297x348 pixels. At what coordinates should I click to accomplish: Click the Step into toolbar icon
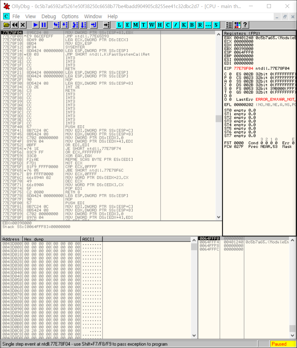pyautogui.click(x=56, y=25)
